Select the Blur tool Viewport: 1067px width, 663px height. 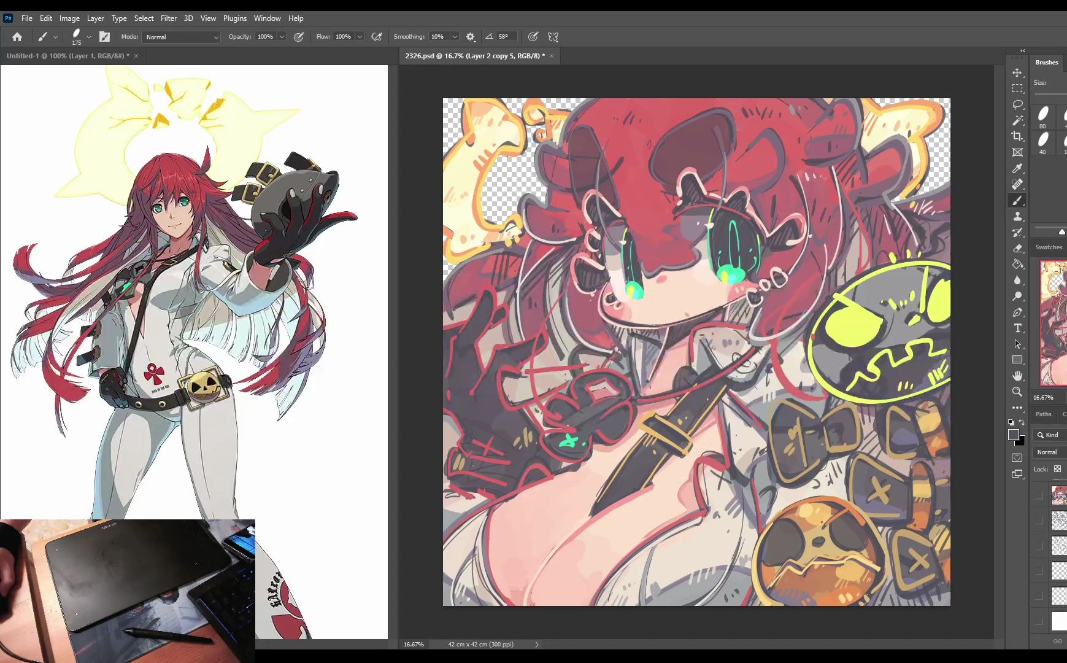(1017, 280)
